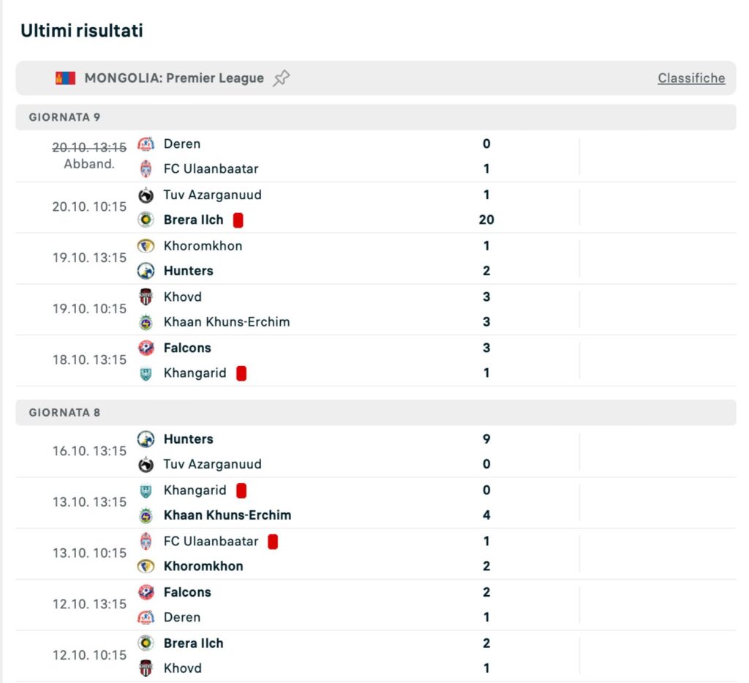Open the abandoned Deren vs FC Ulaanbaatar match
The image size is (749, 683).
(366, 157)
